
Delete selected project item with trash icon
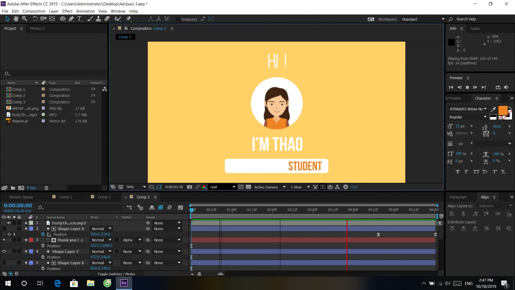tap(46, 188)
